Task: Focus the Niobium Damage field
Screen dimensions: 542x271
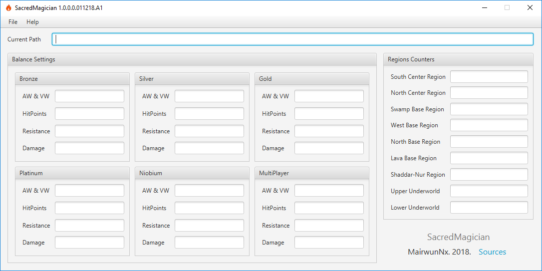Action: (209, 243)
